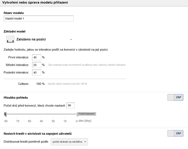This screenshot has width=188, height=149.
Task: Click the Střední interakce percentage field
Action: [x=36, y=65]
